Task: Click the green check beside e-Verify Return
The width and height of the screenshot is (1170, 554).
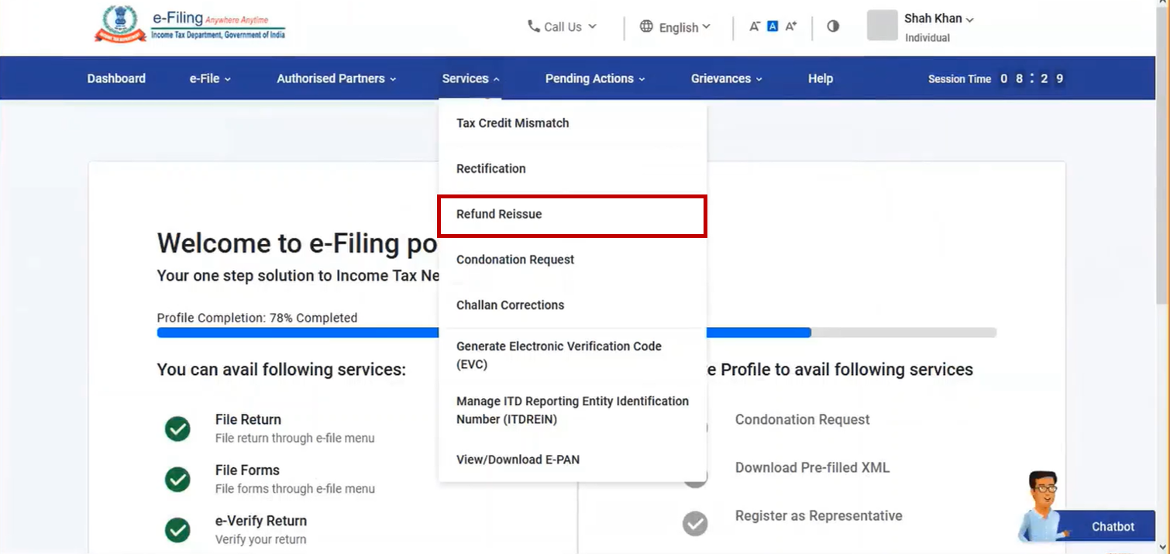Action: point(177,529)
